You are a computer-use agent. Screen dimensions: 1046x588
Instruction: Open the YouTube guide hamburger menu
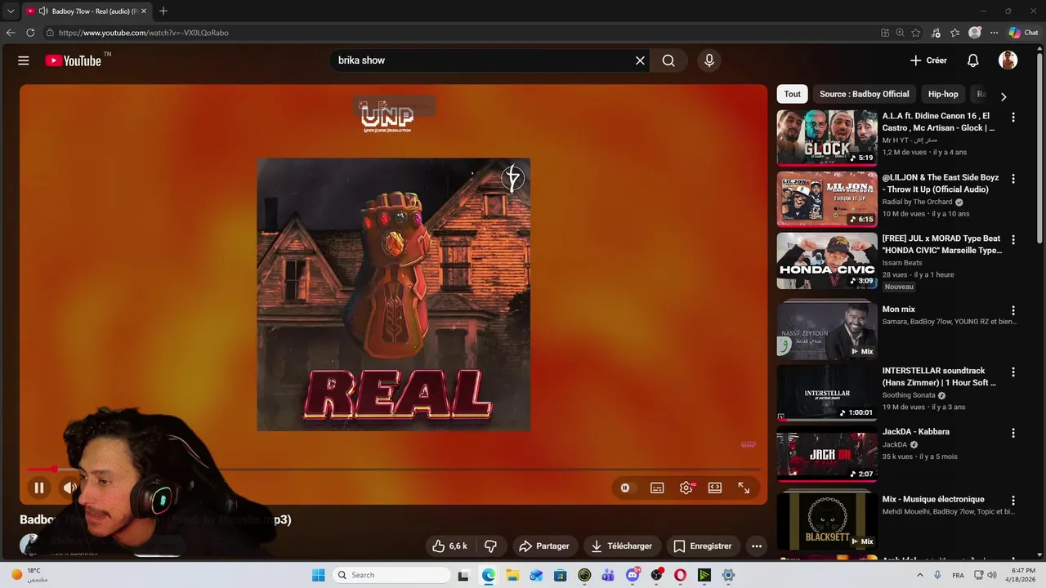coord(24,60)
